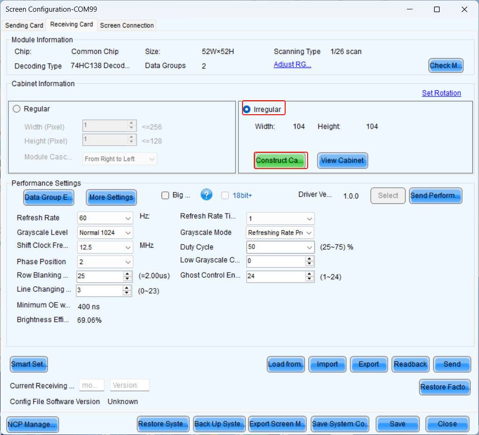Click the Readback button
Image resolution: width=479 pixels, height=435 pixels.
(411, 364)
